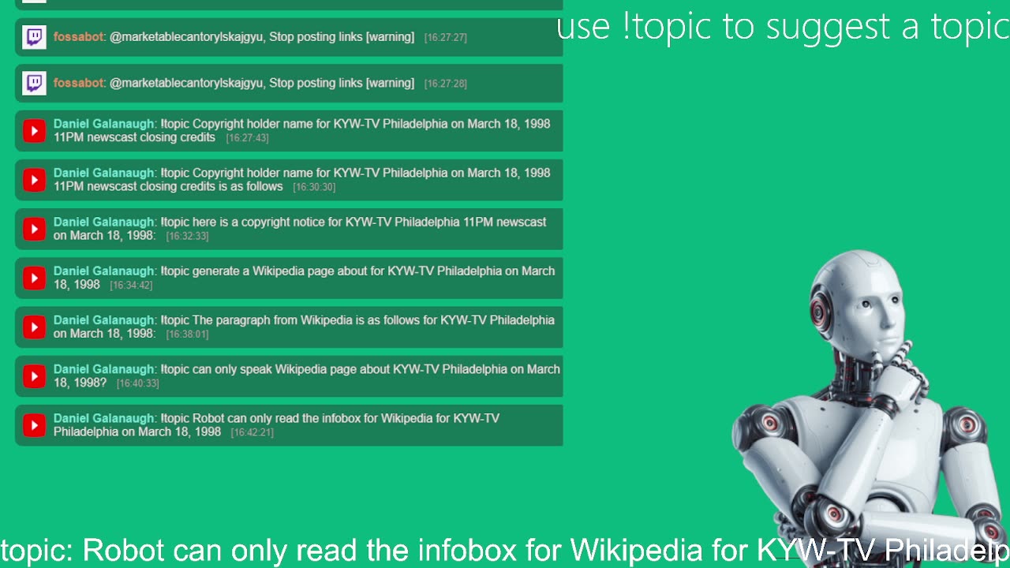Click Daniel Galanaugh name in the 16:38:01 message

tap(104, 320)
